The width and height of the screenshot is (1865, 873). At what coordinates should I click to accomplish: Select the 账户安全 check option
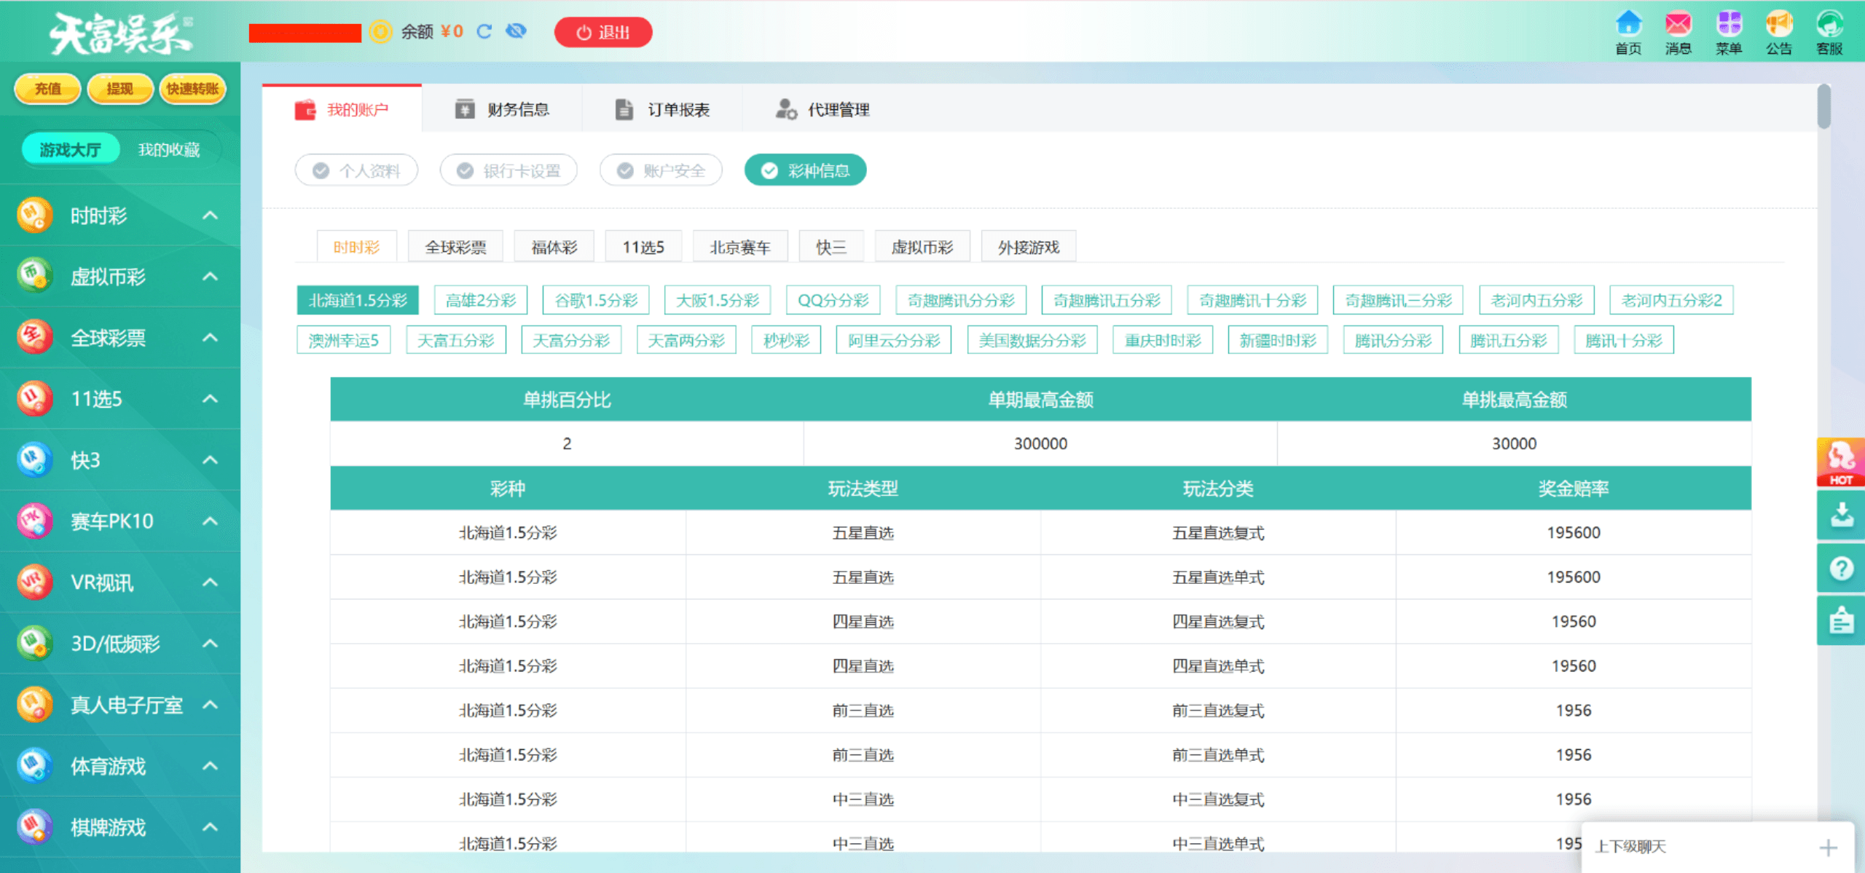661,170
